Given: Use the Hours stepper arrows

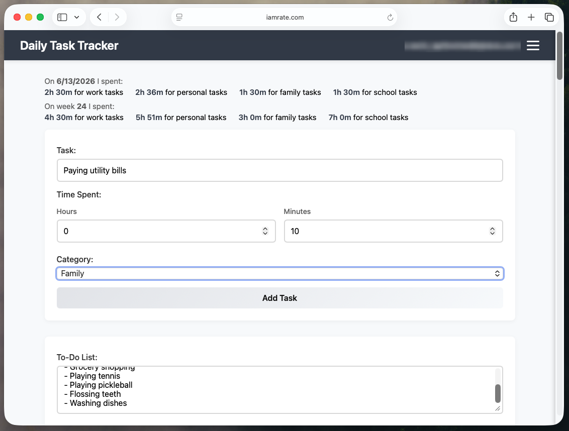Looking at the screenshot, I should 265,231.
